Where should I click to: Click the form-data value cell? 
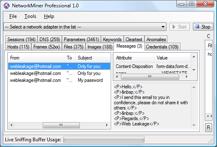point(173,66)
